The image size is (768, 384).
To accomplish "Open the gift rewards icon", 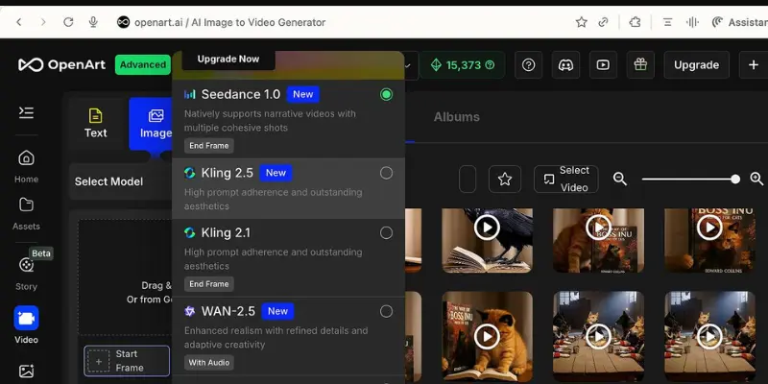I will pos(640,65).
